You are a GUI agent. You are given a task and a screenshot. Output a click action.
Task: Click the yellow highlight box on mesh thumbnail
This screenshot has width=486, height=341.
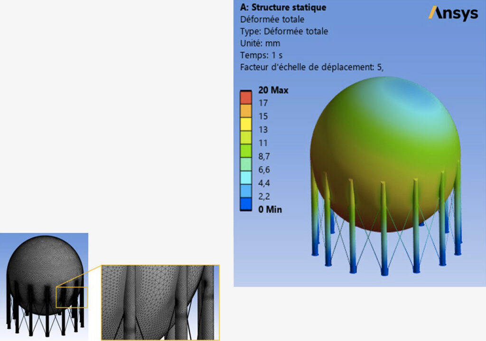tap(72, 296)
